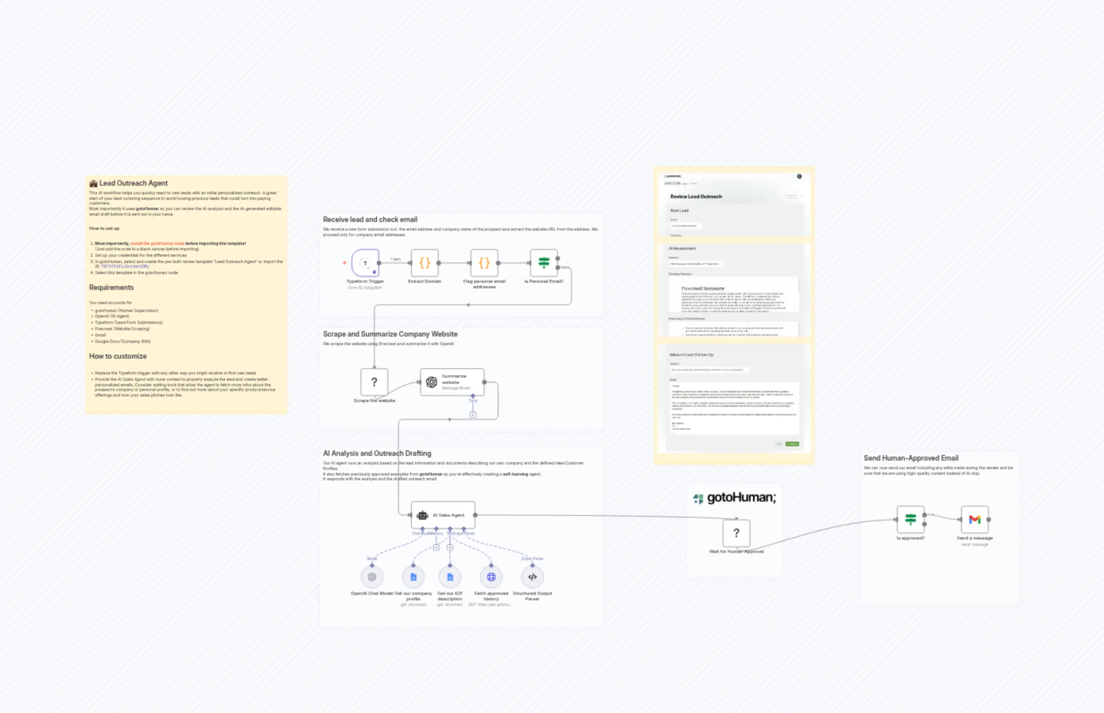Open the Is Personal Email? filter node

pyautogui.click(x=543, y=263)
